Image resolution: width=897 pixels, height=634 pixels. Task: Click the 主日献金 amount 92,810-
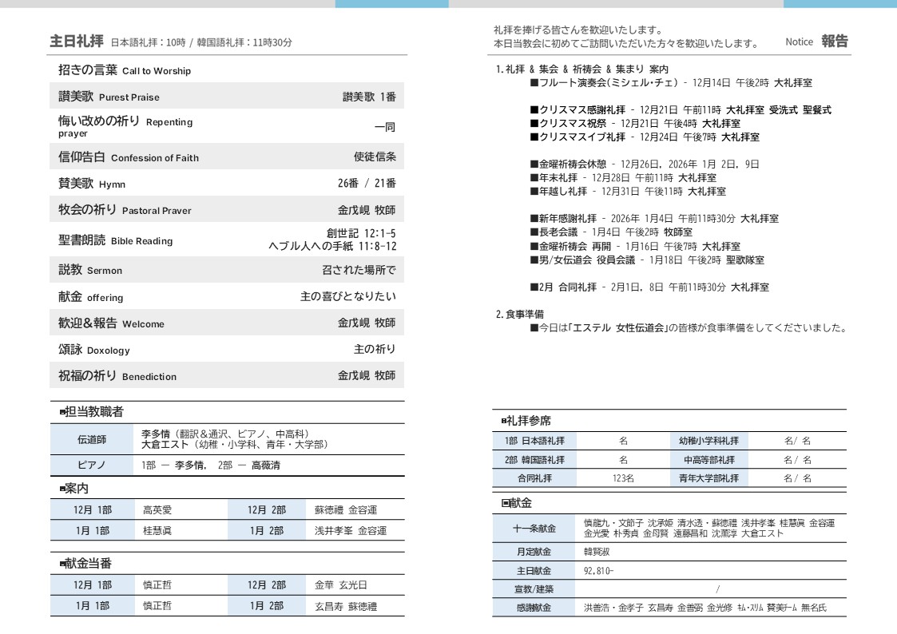pos(599,571)
